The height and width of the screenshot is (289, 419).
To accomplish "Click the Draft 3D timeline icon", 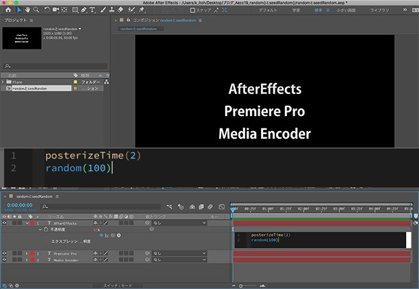I will coord(181,207).
